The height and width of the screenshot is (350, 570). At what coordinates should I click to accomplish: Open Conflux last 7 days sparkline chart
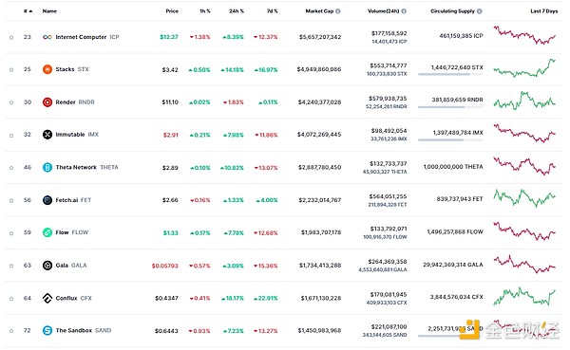tap(524, 296)
